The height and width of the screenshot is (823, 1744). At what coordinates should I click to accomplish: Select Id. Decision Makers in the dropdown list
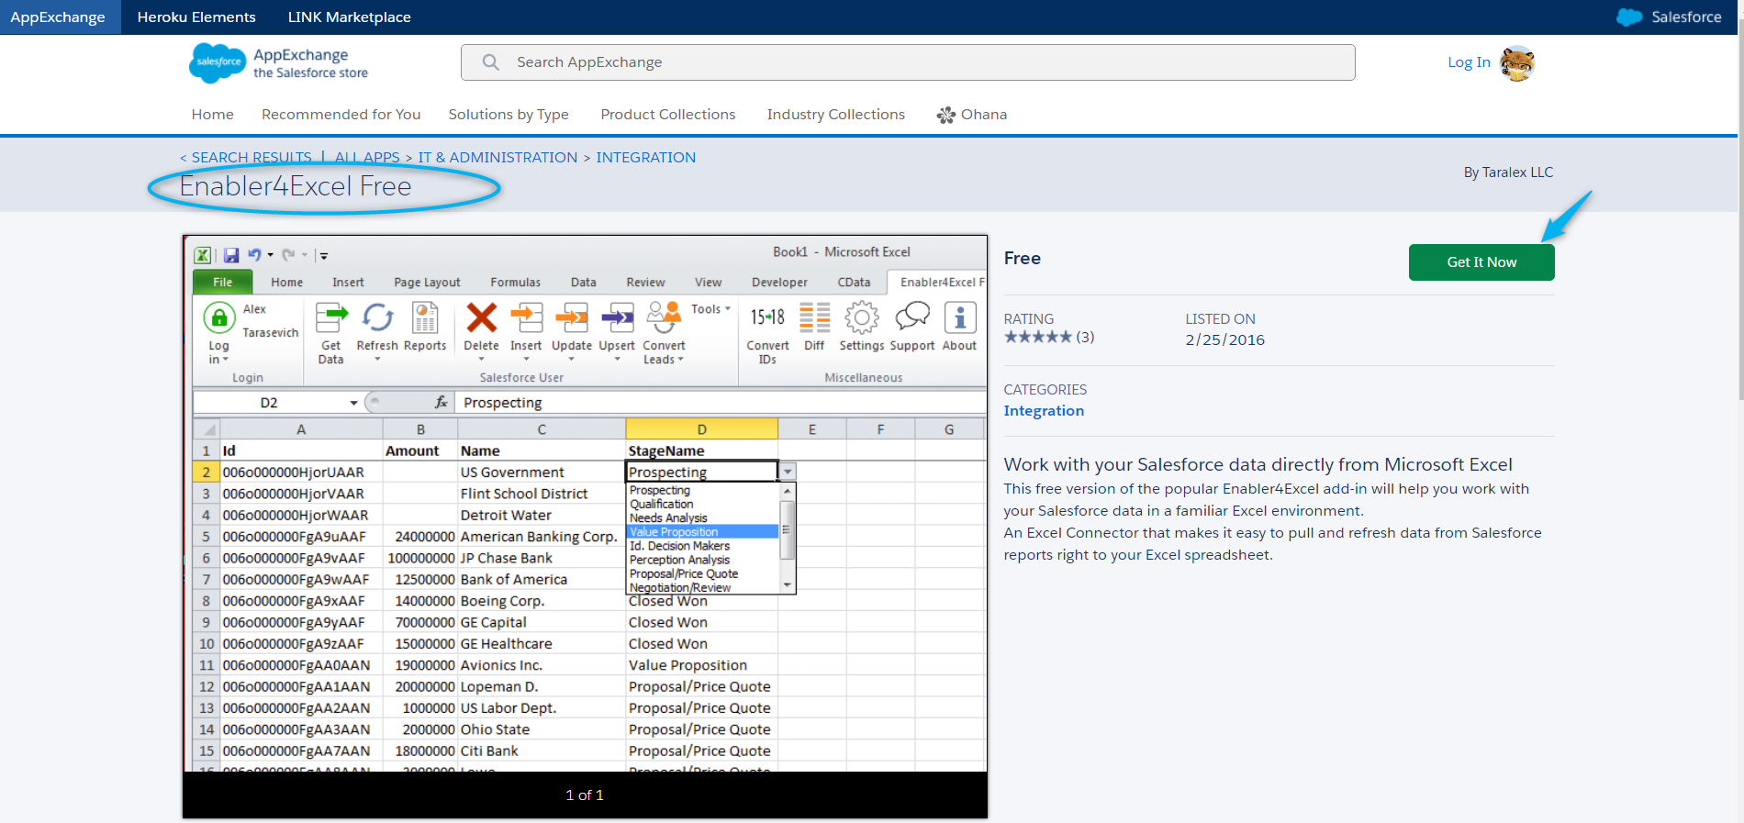pyautogui.click(x=680, y=546)
